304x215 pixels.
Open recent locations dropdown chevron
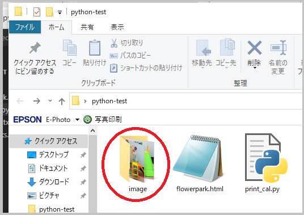(x=50, y=100)
